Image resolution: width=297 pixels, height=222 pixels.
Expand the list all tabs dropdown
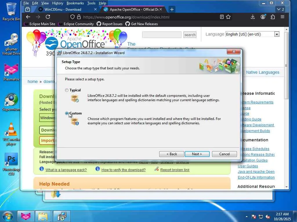[x=280, y=10]
